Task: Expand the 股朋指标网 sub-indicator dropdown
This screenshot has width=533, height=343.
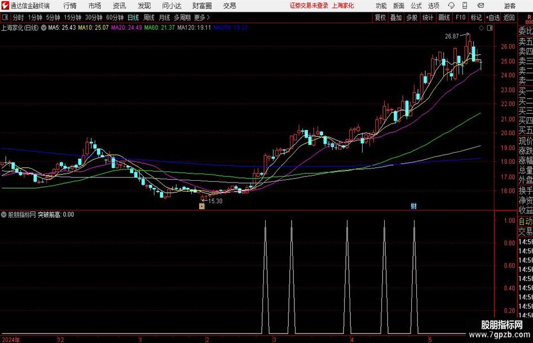Action: 4,215
